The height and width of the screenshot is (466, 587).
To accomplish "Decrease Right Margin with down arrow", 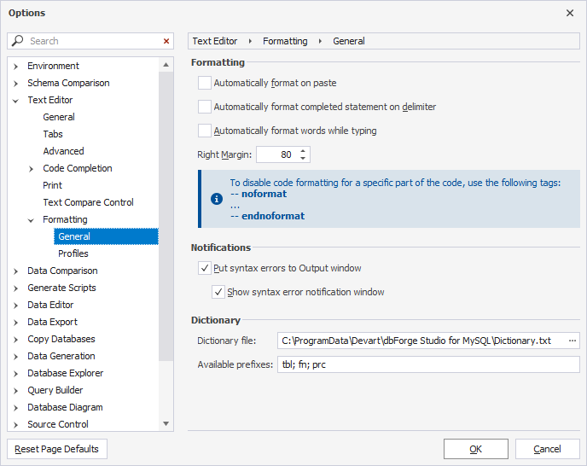I will [303, 159].
